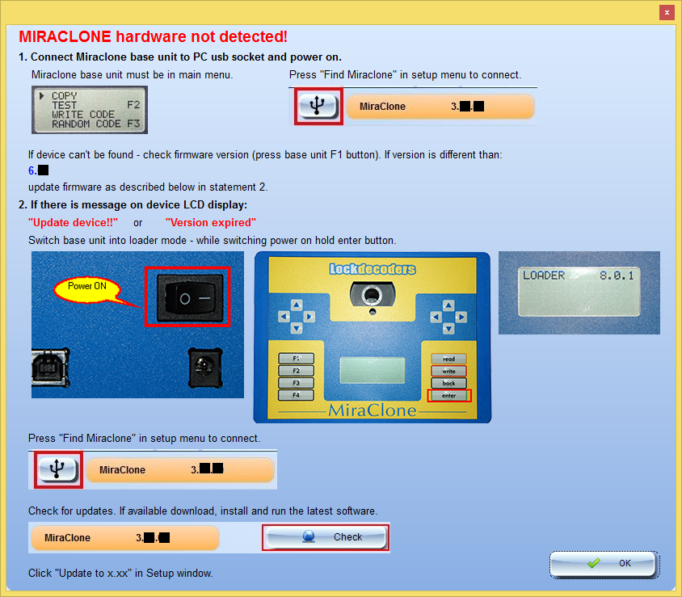Click the globe icon on the Check button
Image resolution: width=682 pixels, height=597 pixels.
(x=309, y=537)
